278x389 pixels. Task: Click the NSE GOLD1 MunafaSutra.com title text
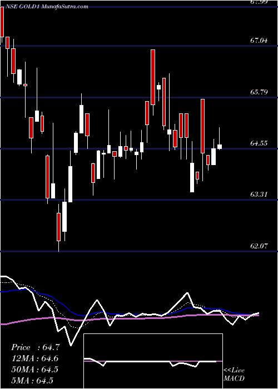[x=46, y=7]
